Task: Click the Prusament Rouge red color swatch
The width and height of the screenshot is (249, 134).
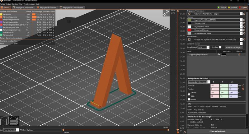Action: tap(189, 30)
